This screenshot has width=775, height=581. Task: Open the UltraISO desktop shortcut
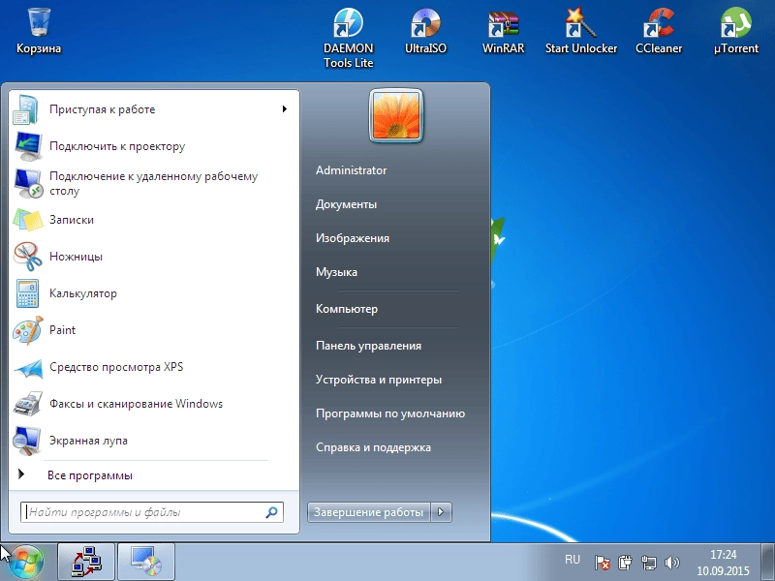pos(425,30)
